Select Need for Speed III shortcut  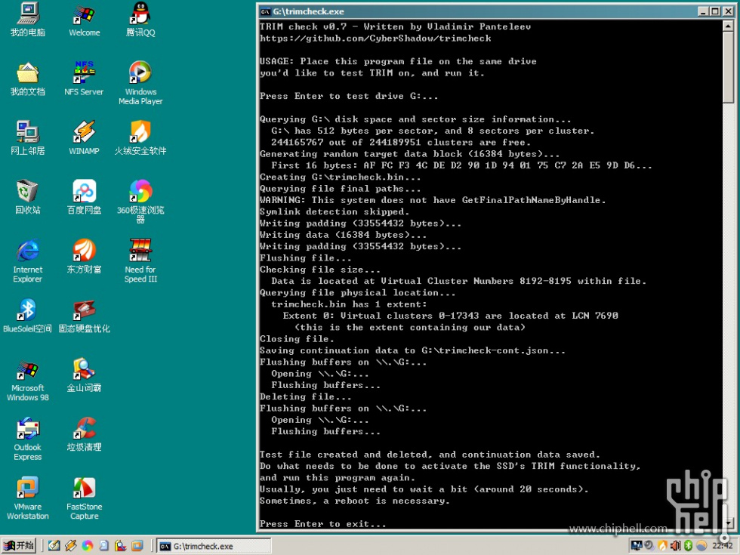pyautogui.click(x=140, y=261)
